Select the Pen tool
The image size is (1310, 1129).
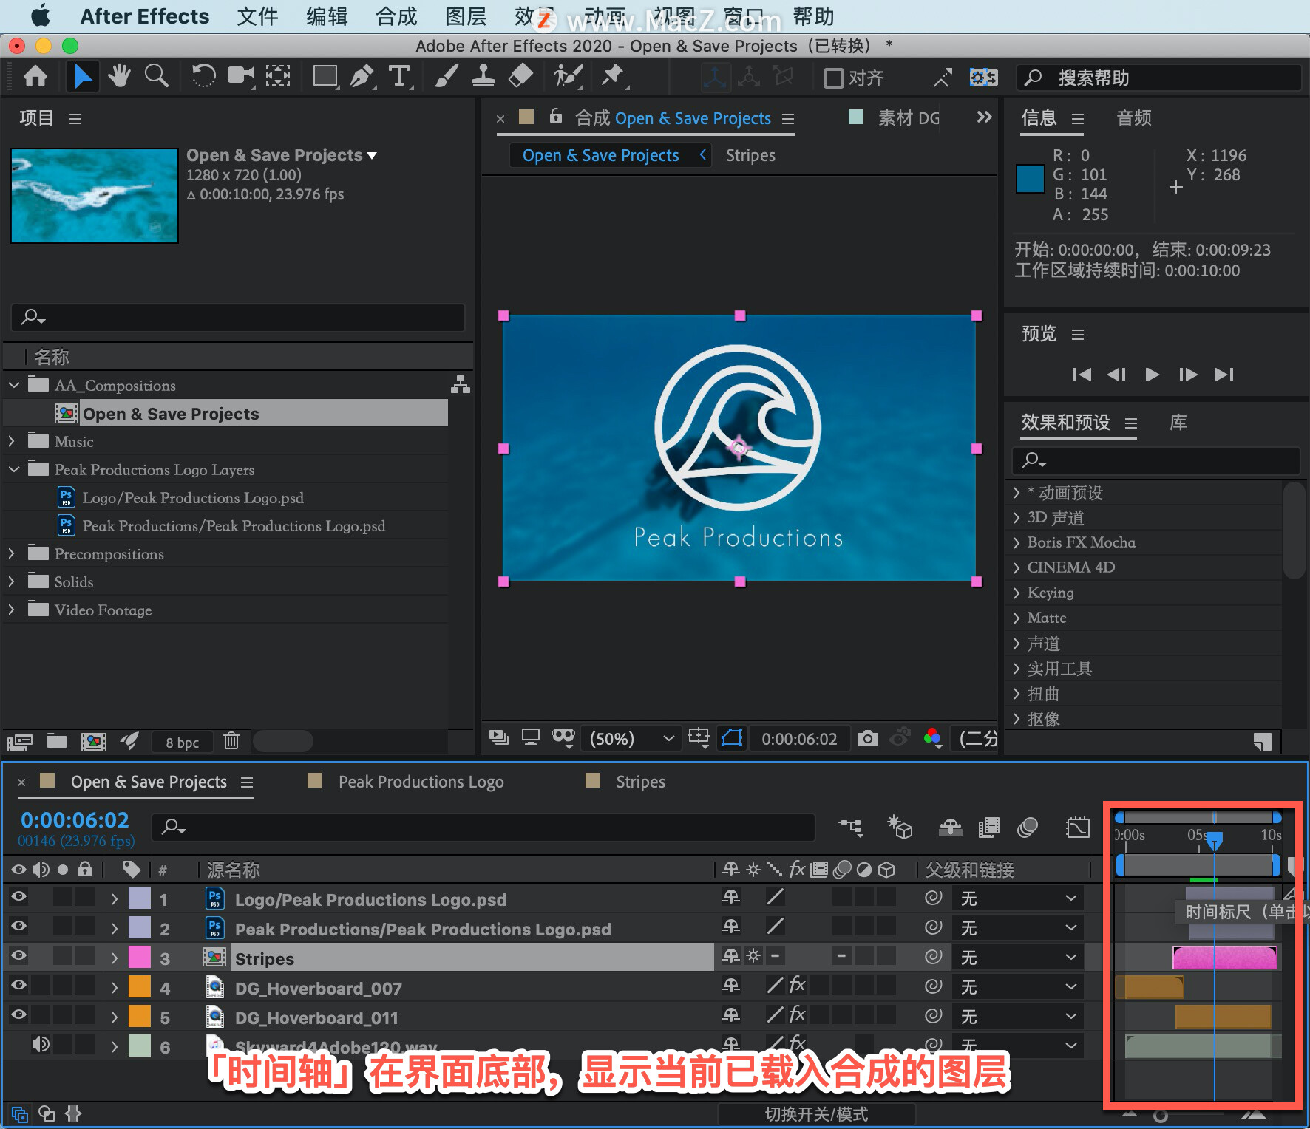(362, 76)
